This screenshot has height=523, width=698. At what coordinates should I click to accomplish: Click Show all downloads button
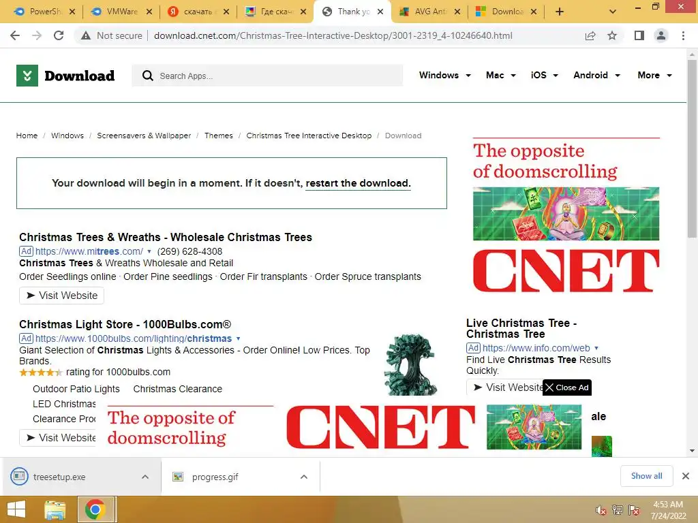(646, 476)
